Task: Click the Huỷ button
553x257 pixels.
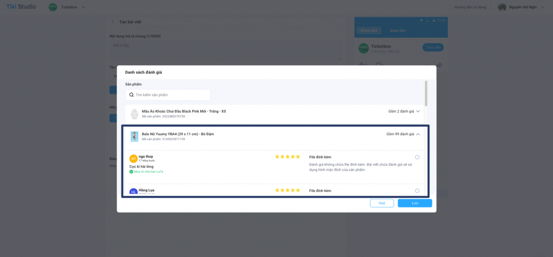Action: point(382,203)
